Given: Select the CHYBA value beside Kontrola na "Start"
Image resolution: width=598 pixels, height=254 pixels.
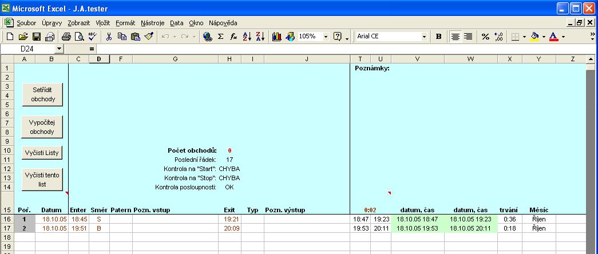Looking at the screenshot, I should pyautogui.click(x=229, y=169).
